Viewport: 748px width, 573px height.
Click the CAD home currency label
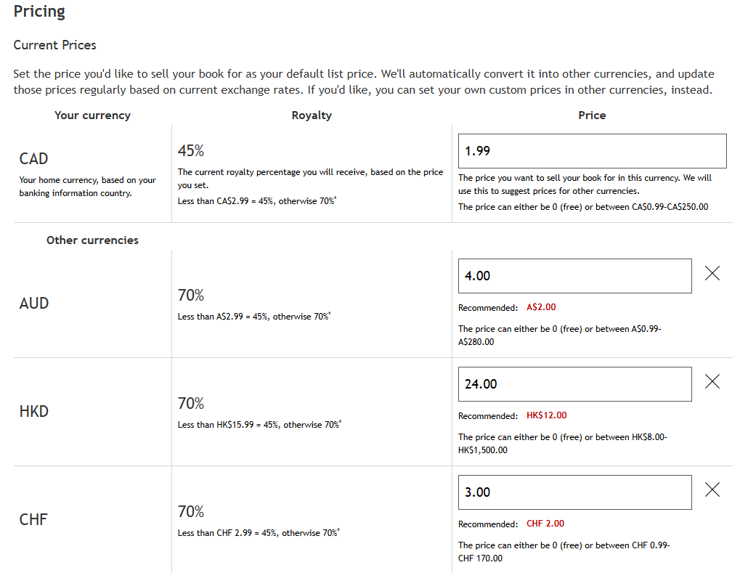pos(34,158)
